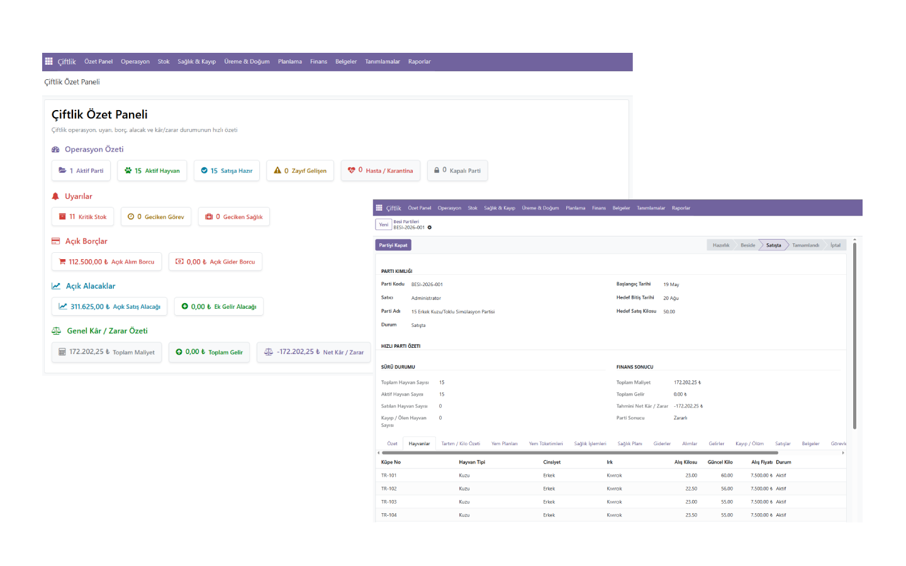The height and width of the screenshot is (566, 906).
Task: Set status to Hazırlık in the status bar
Action: (x=721, y=245)
